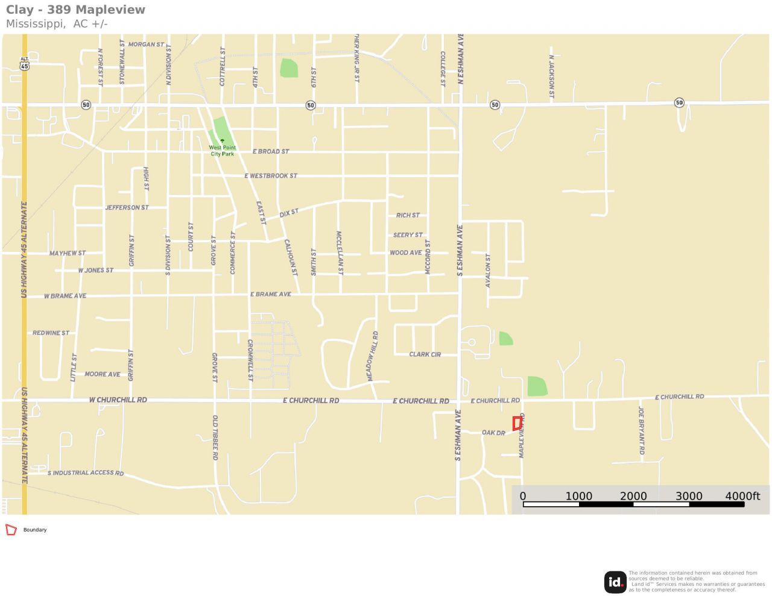This screenshot has width=772, height=596.
Task: Click the "Mississippi, AC +/-" subtitle
Action: click(x=57, y=24)
